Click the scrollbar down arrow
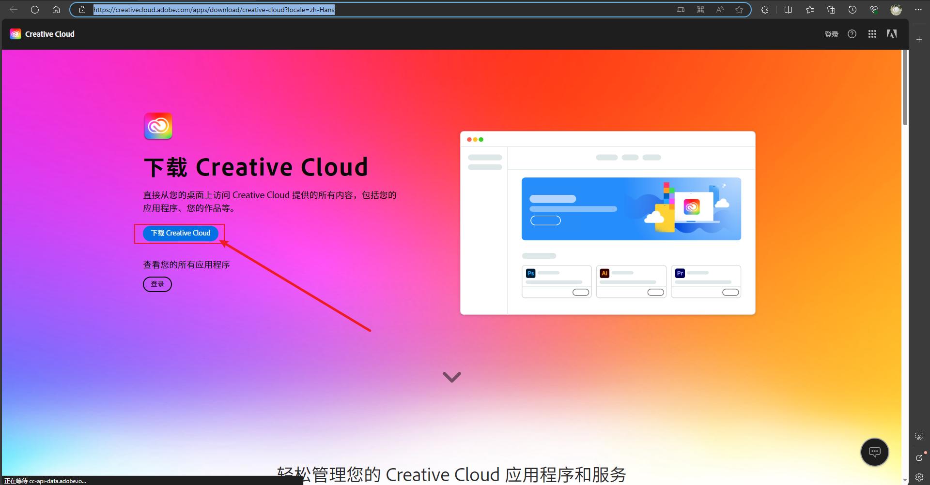This screenshot has height=485, width=930. coord(905,480)
